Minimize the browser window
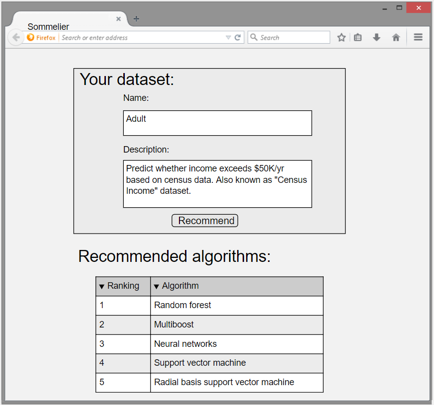 (x=385, y=9)
